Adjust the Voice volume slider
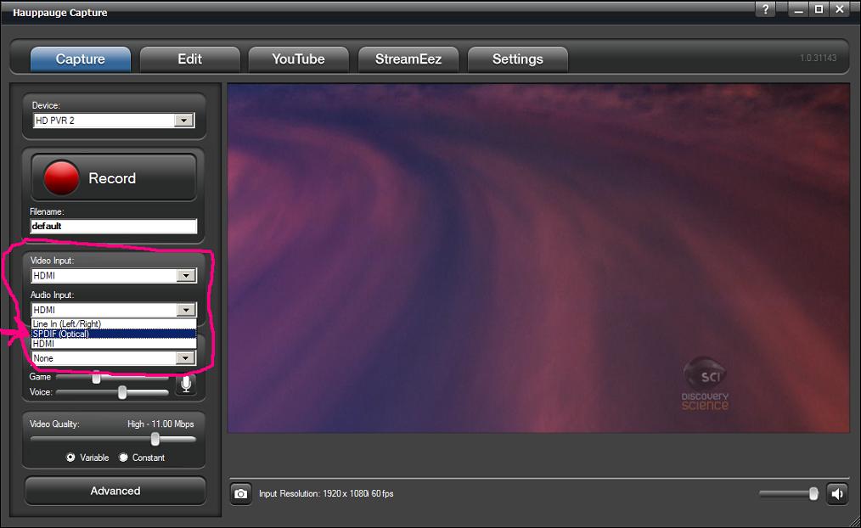 [x=122, y=392]
